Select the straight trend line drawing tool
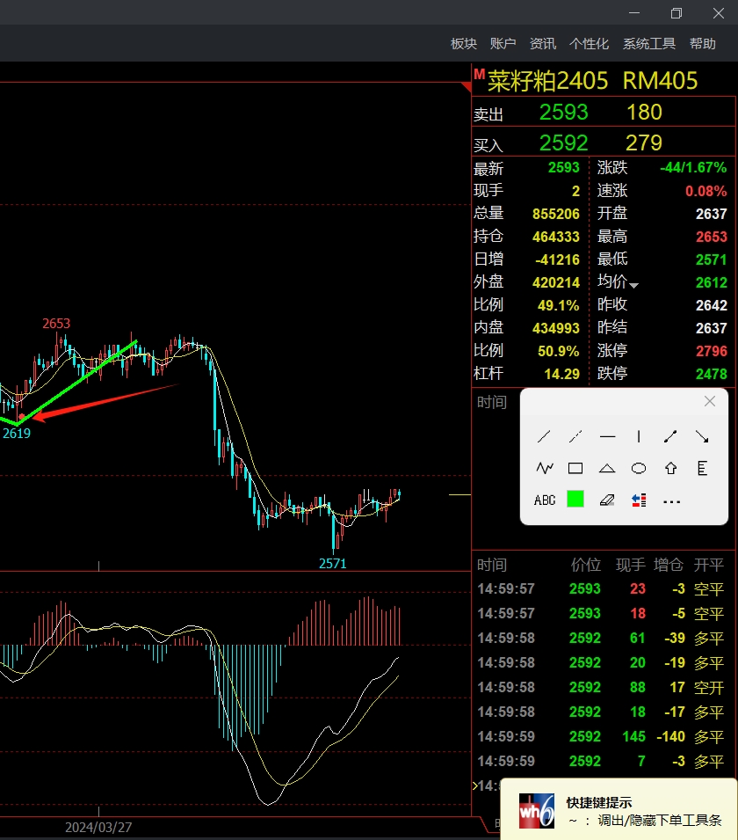Viewport: 738px width, 840px height. [x=544, y=436]
